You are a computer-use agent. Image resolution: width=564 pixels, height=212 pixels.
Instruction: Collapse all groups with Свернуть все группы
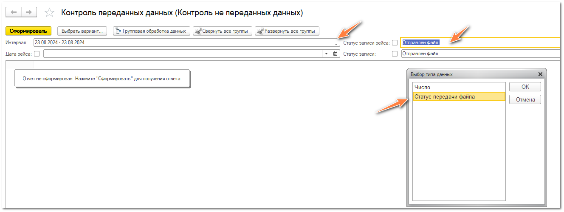tap(223, 31)
